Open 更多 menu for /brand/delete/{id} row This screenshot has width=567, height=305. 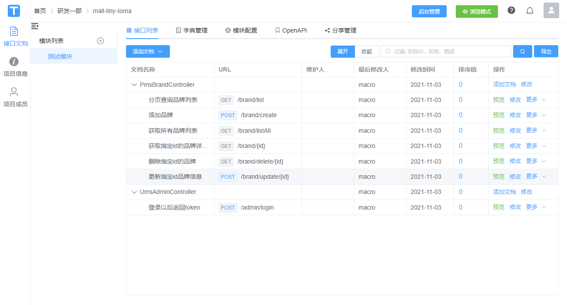coord(536,161)
